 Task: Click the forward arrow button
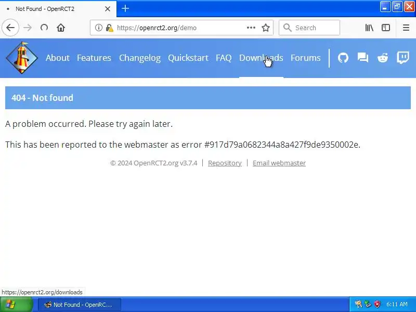click(x=28, y=28)
